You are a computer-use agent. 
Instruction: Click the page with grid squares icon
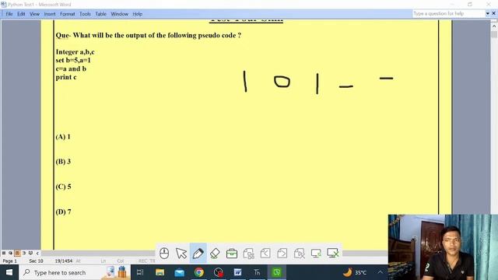point(248,254)
